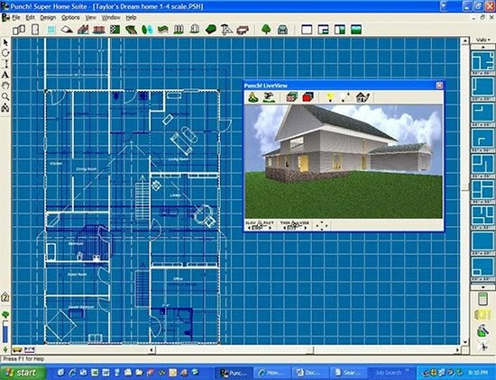Pick the magnifier zoom tool
This screenshot has height=380, width=496.
click(5, 96)
